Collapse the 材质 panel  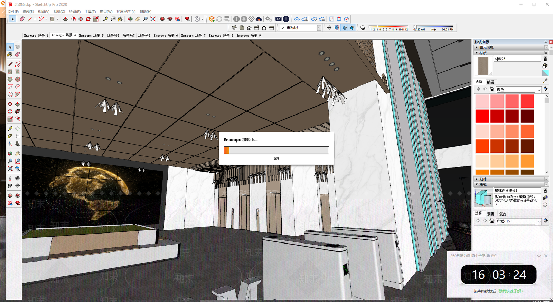click(511, 53)
